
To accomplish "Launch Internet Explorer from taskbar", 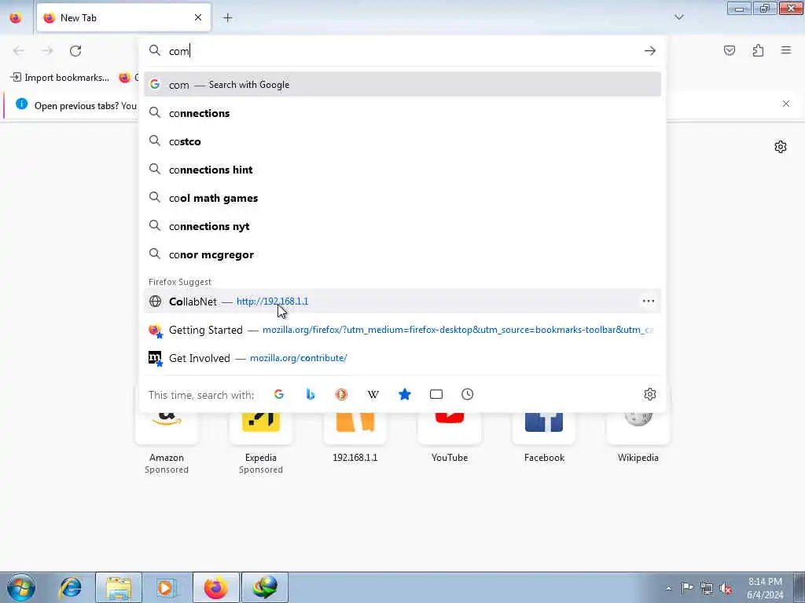I will [x=71, y=587].
